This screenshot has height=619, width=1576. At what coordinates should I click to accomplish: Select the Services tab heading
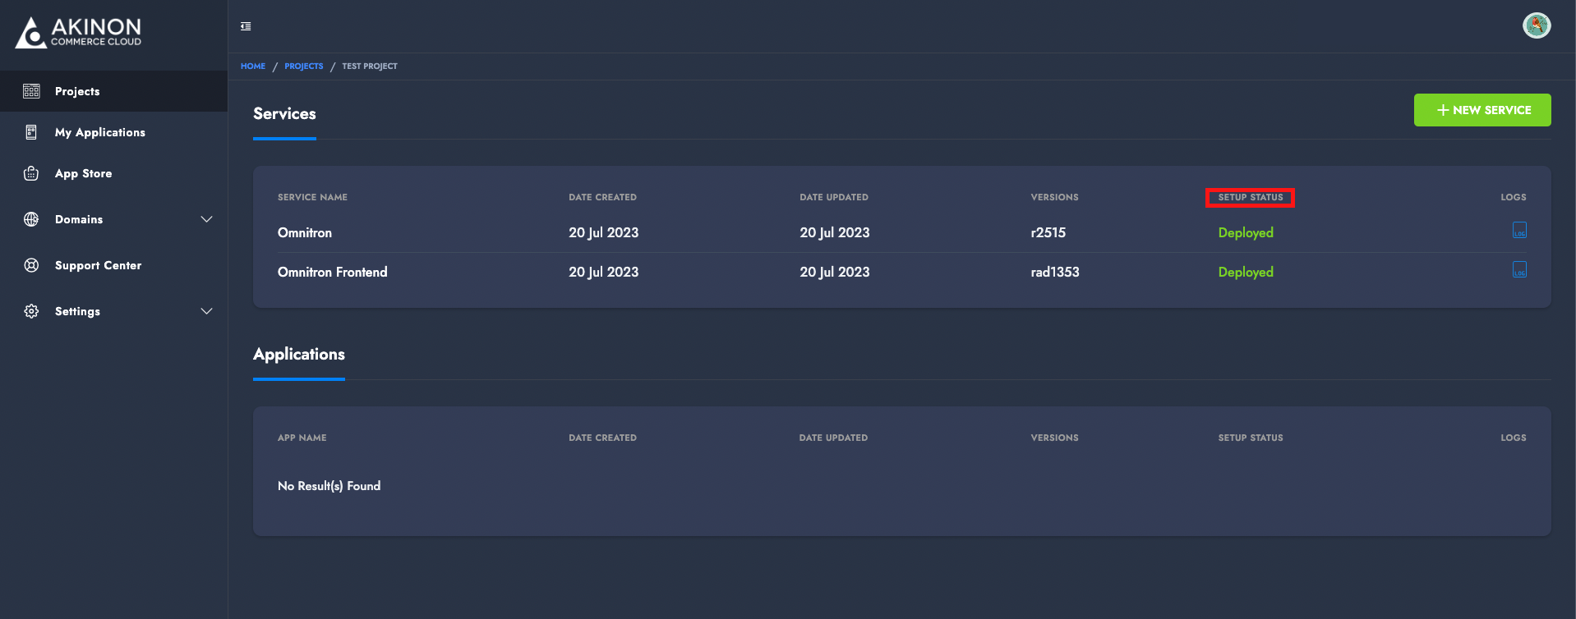tap(284, 114)
